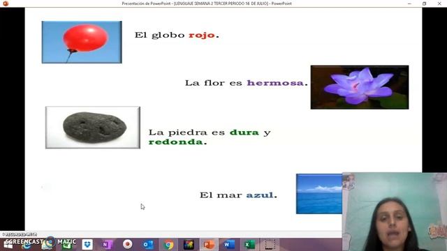Open OneNote from the taskbar

107,245
